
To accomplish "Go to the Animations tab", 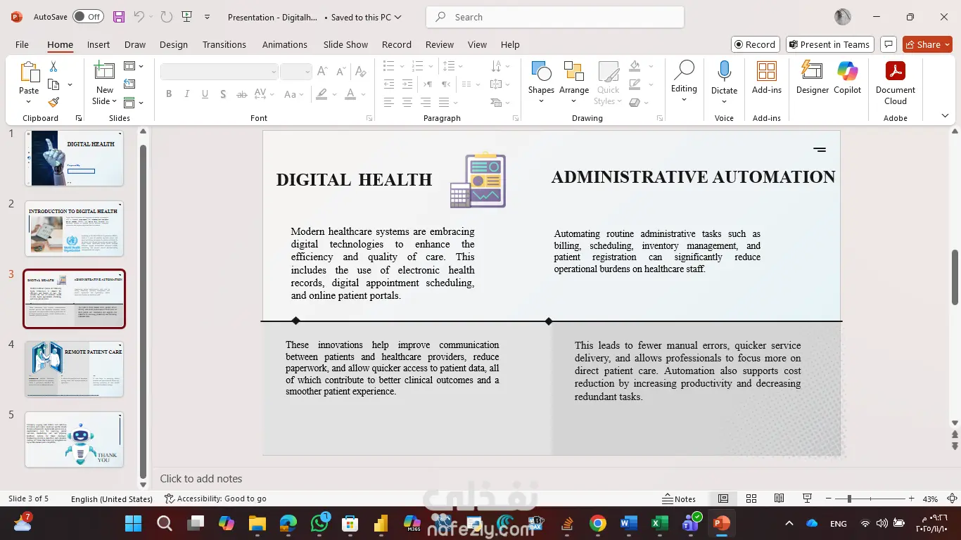I will click(285, 44).
